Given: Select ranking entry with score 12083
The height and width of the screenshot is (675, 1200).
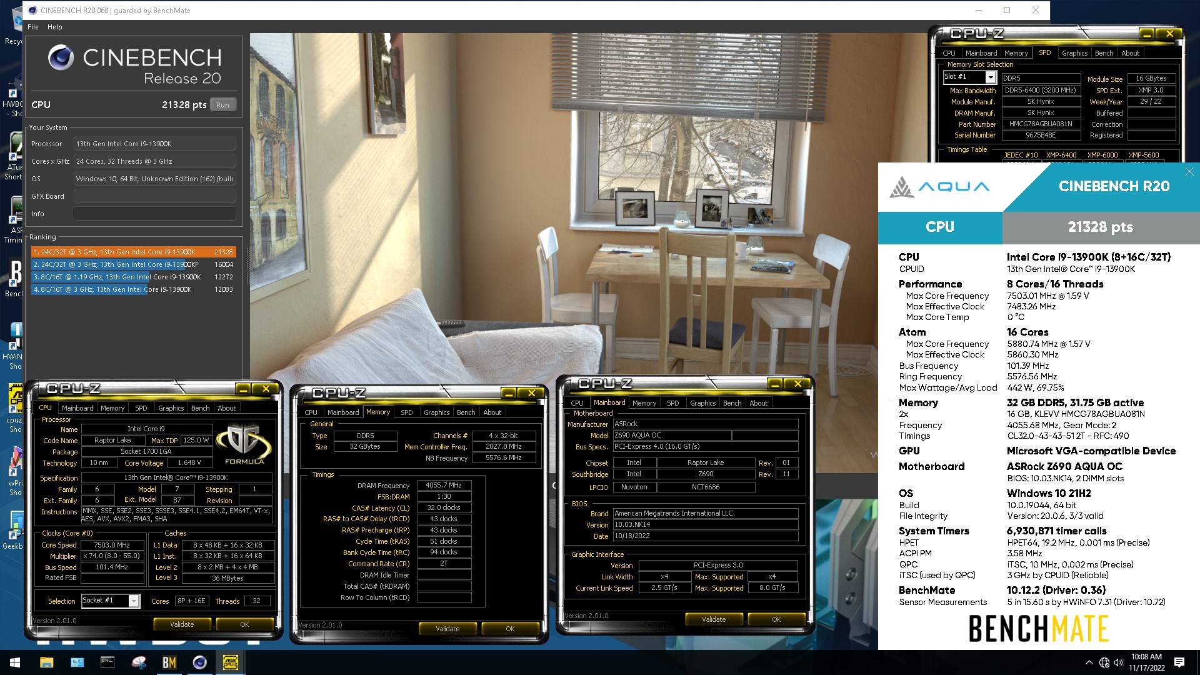Looking at the screenshot, I should click(x=133, y=289).
